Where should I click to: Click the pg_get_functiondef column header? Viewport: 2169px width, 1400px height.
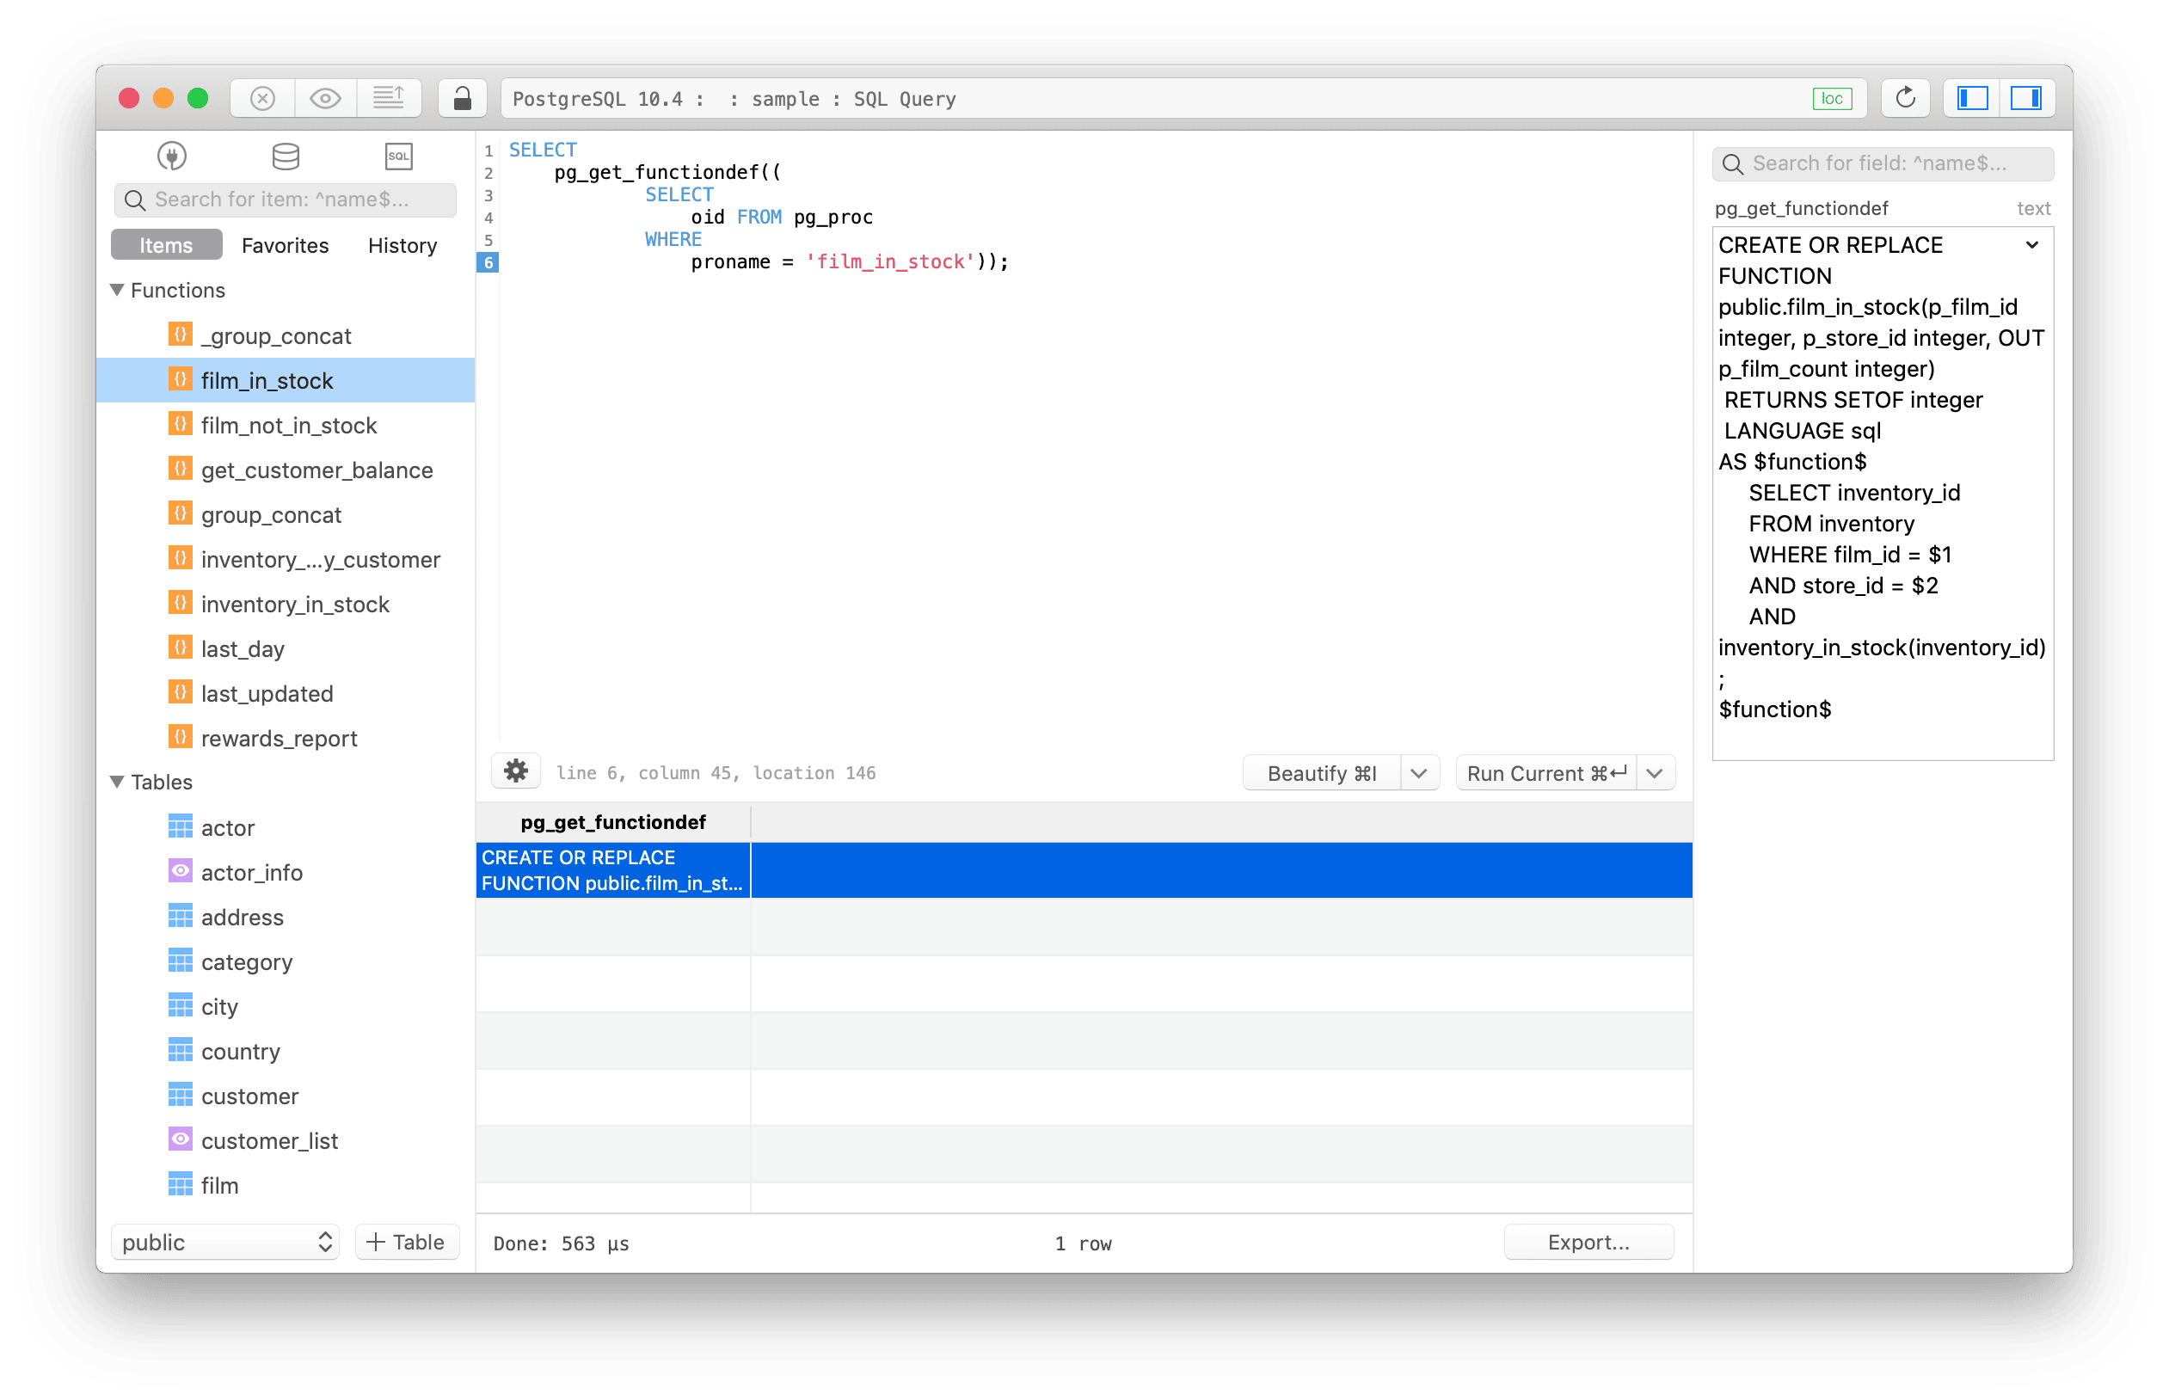(612, 822)
